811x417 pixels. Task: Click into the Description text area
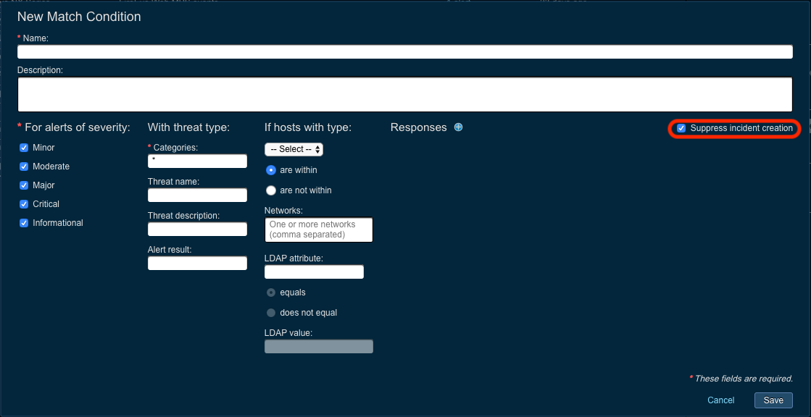pos(404,94)
